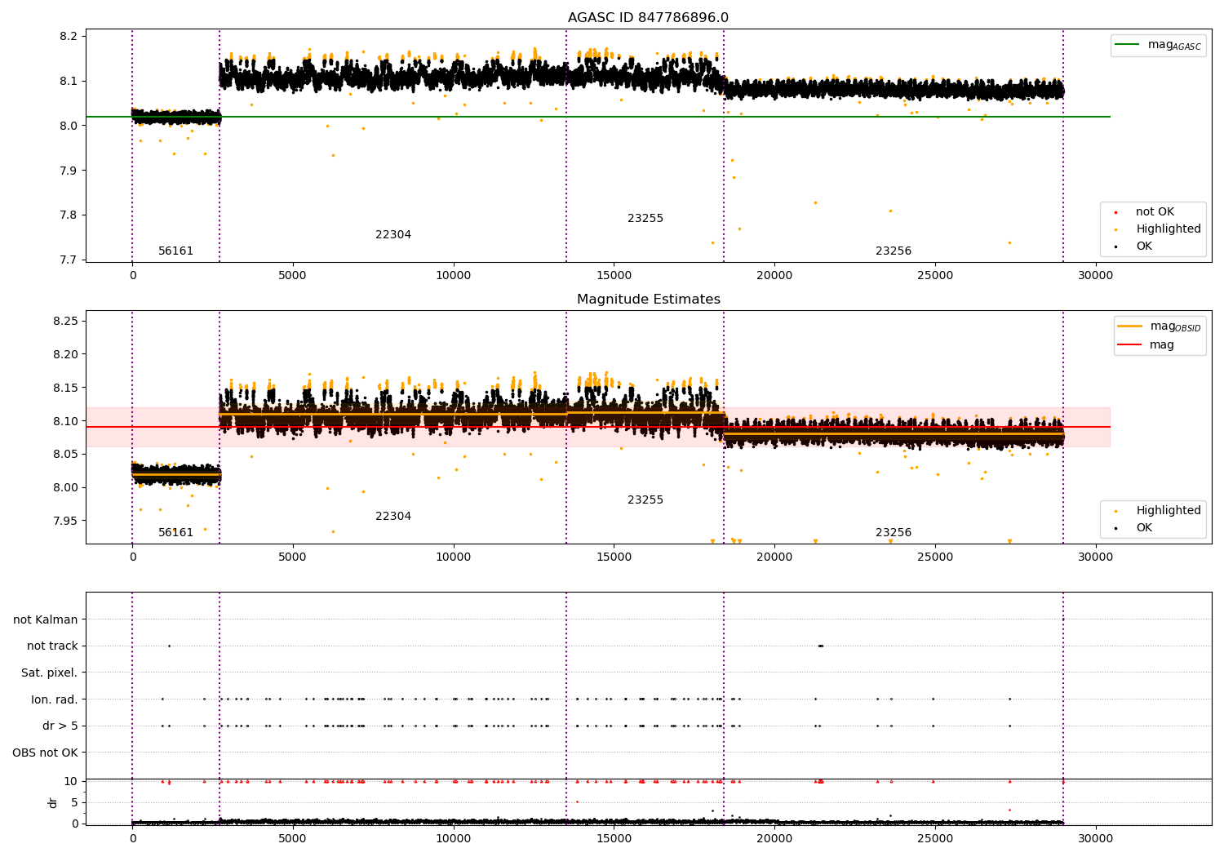Click x-axis tick 5000 on middle plot
Image resolution: width=1224 pixels, height=857 pixels.
[293, 557]
